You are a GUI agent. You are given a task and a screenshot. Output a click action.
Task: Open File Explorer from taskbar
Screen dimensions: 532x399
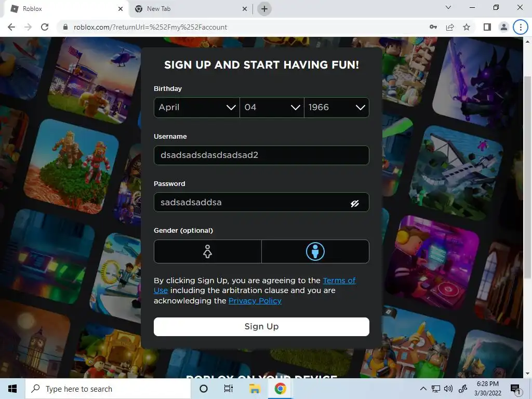pyautogui.click(x=255, y=389)
